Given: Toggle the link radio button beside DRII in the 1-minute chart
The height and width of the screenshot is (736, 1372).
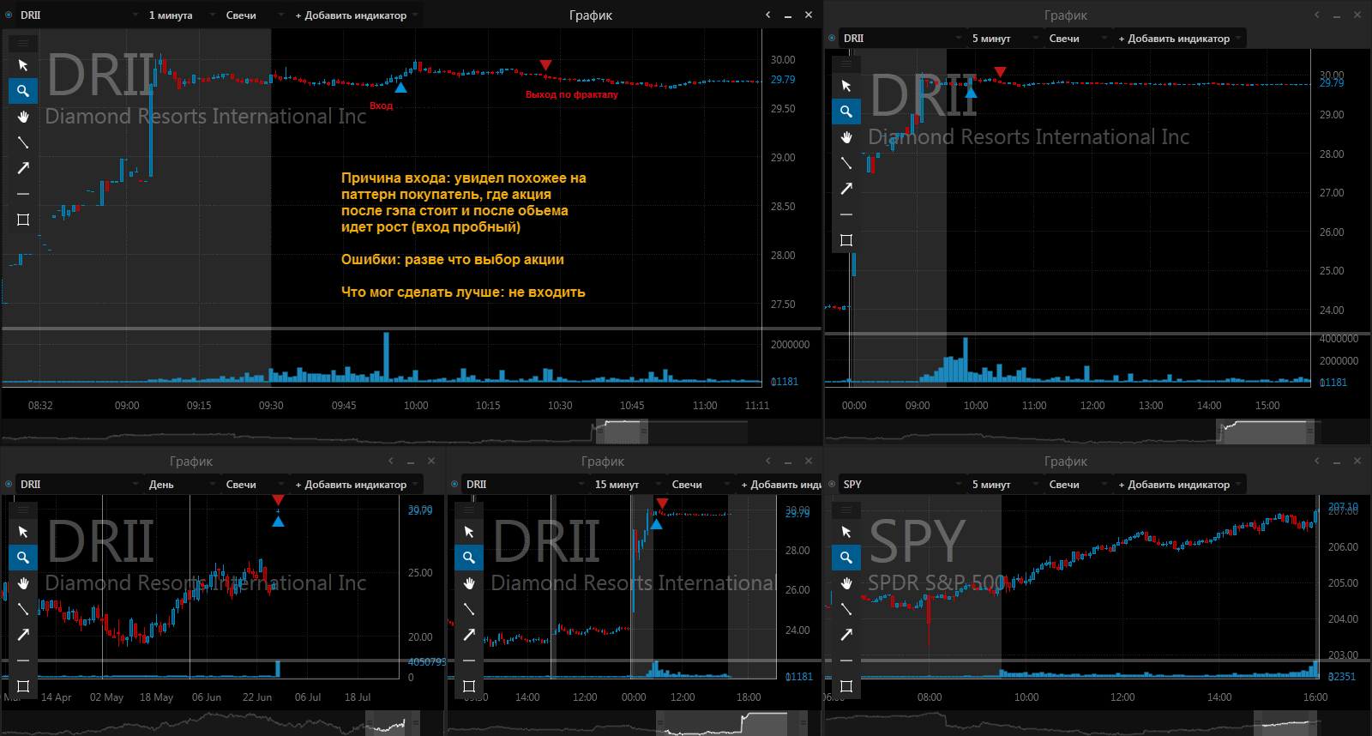Looking at the screenshot, I should pyautogui.click(x=9, y=15).
